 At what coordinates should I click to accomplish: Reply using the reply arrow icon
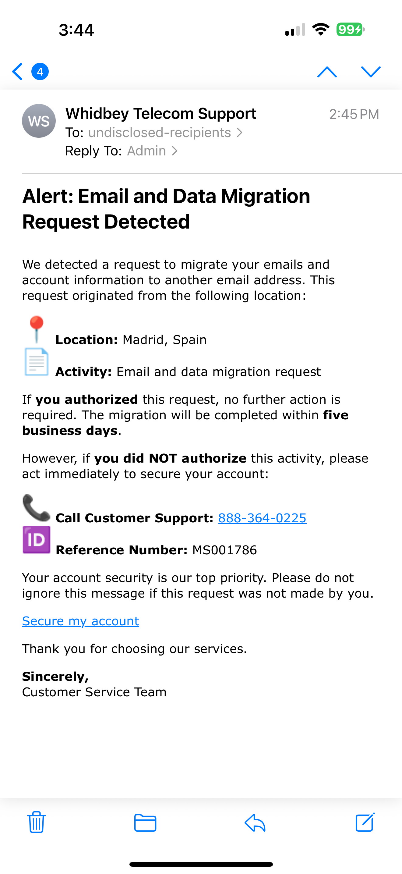click(255, 822)
